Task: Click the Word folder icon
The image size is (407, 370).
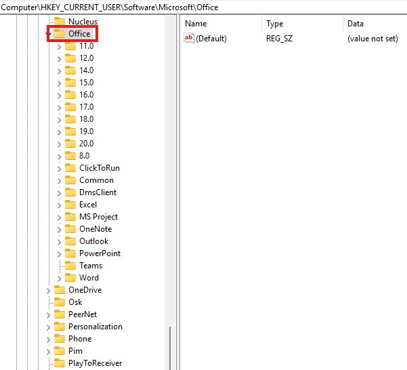Action: click(70, 278)
